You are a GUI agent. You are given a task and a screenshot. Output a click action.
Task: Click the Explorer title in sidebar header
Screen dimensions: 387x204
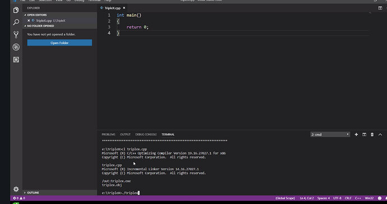pos(33,8)
